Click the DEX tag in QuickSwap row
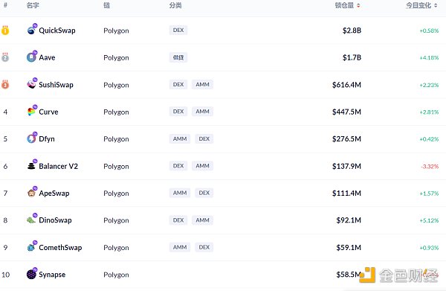The width and height of the screenshot is (446, 291). [x=178, y=31]
